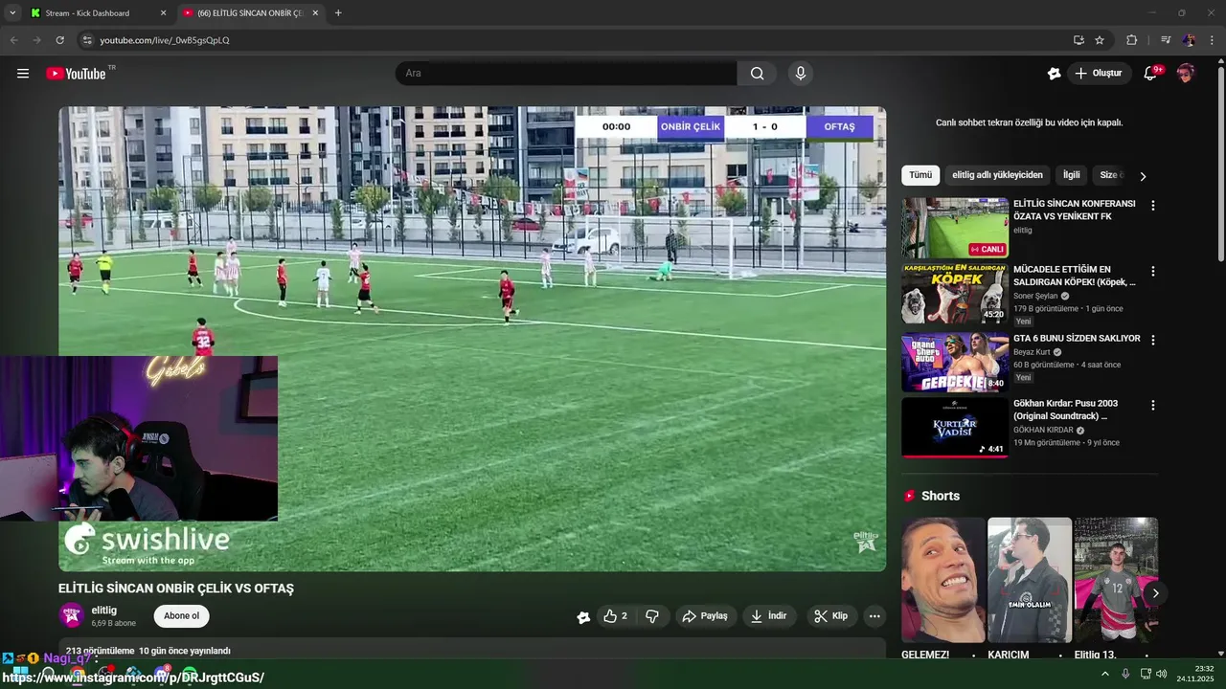Click Abone ol subscribe button
Screen dimensions: 1226x689
pos(181,616)
